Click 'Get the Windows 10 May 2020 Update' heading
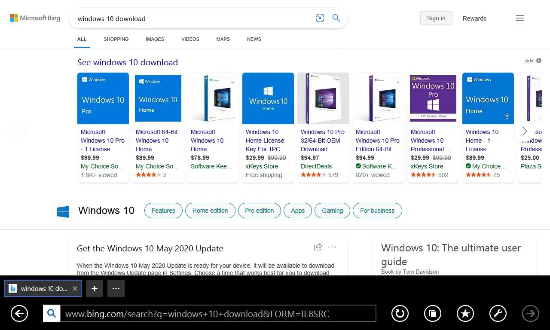The width and height of the screenshot is (550, 330). coord(150,248)
